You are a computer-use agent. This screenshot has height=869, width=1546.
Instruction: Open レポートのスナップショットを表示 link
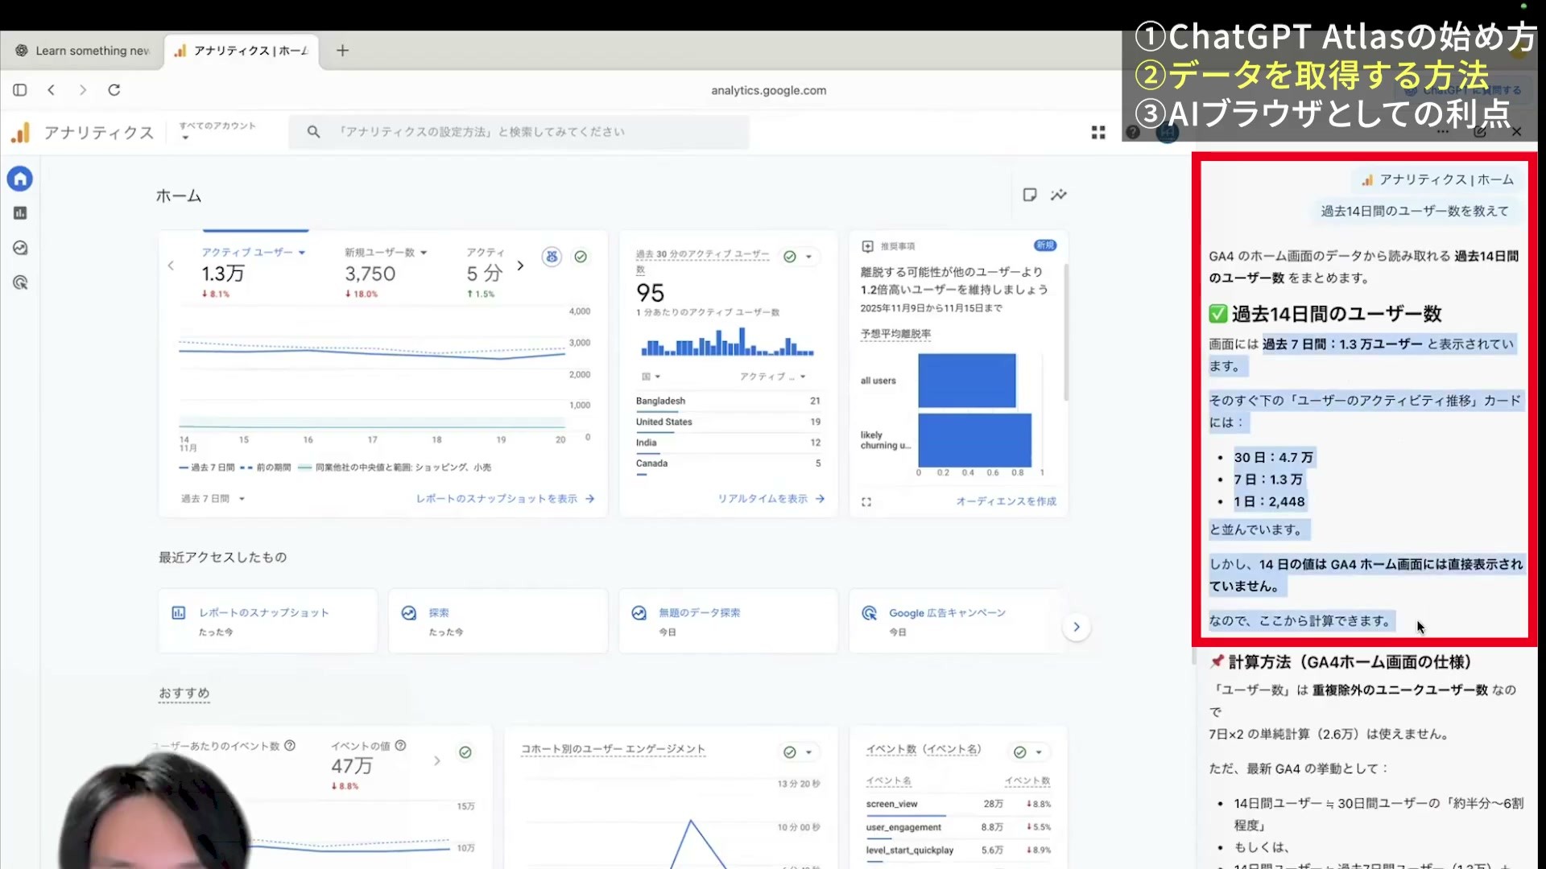tap(505, 499)
